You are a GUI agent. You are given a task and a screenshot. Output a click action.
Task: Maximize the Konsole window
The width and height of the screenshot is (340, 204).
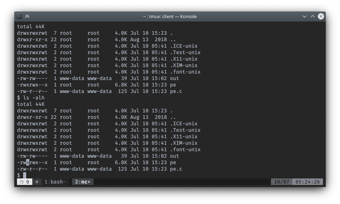pos(312,16)
